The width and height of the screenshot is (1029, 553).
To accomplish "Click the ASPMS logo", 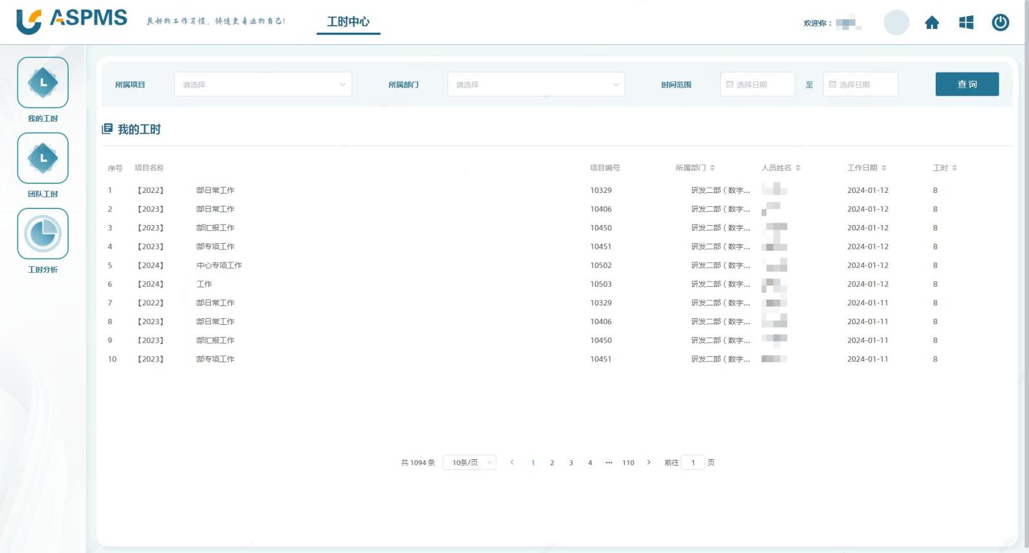I will (x=72, y=19).
